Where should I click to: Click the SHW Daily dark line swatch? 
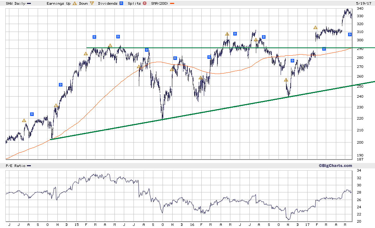click(29, 4)
